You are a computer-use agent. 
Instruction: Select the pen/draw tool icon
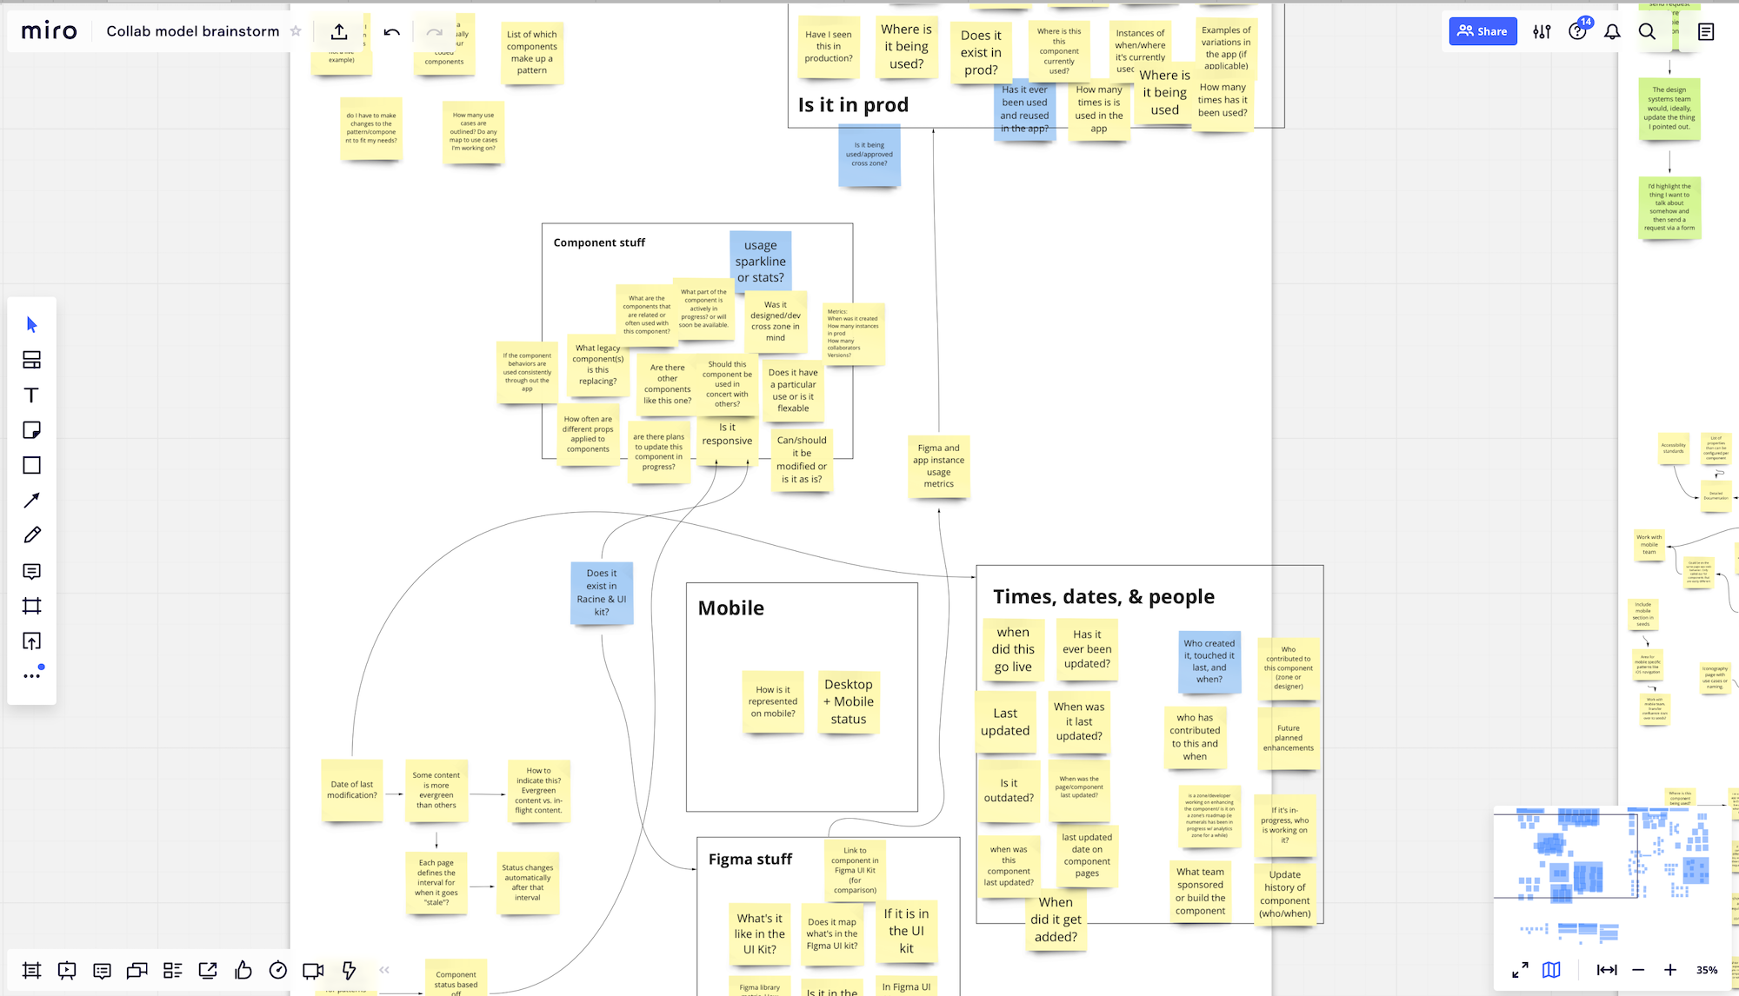coord(32,535)
